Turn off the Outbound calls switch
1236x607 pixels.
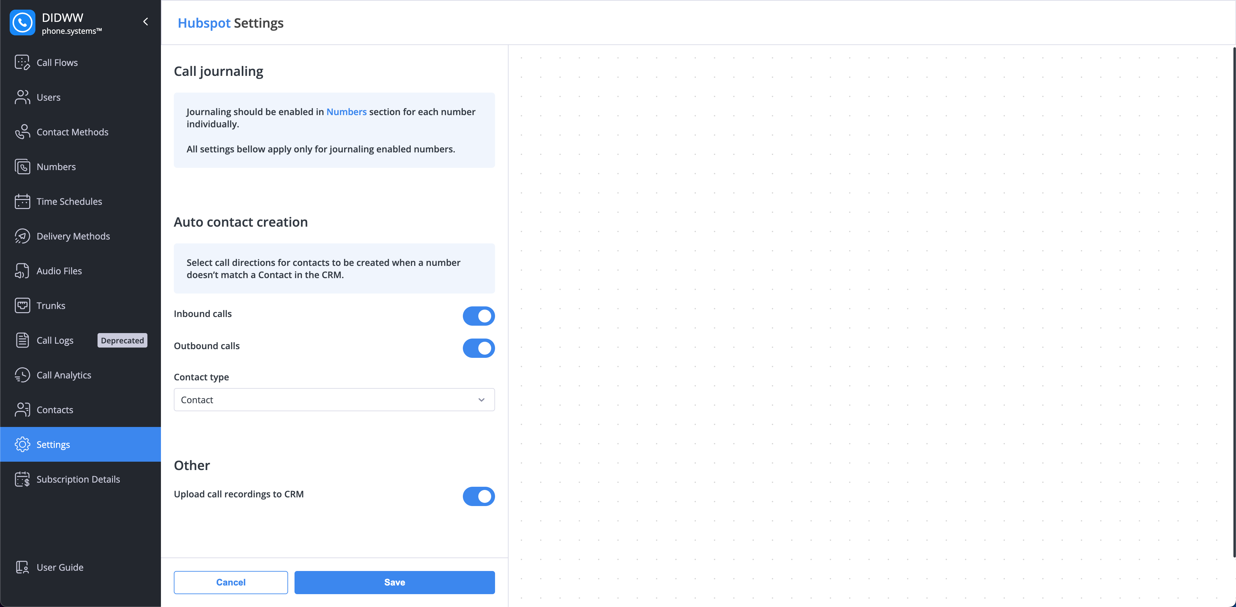(478, 348)
